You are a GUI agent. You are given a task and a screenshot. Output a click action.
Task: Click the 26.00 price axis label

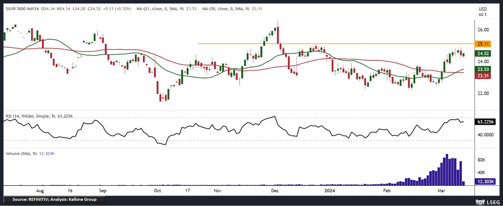484,30
